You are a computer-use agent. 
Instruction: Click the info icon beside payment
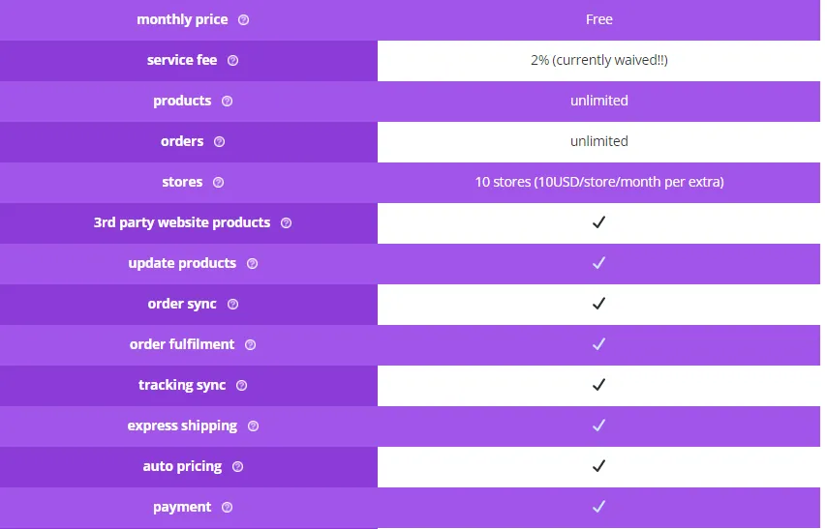coord(227,507)
